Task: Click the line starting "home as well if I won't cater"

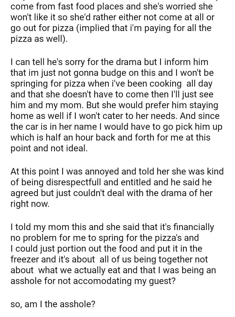Action: click(115, 116)
